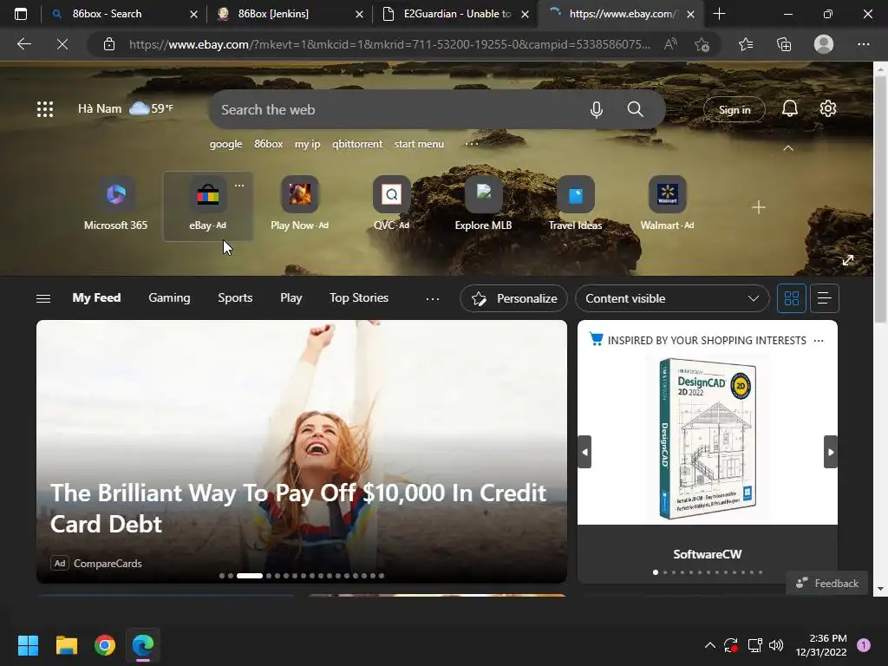Expand the background image view

click(x=848, y=260)
